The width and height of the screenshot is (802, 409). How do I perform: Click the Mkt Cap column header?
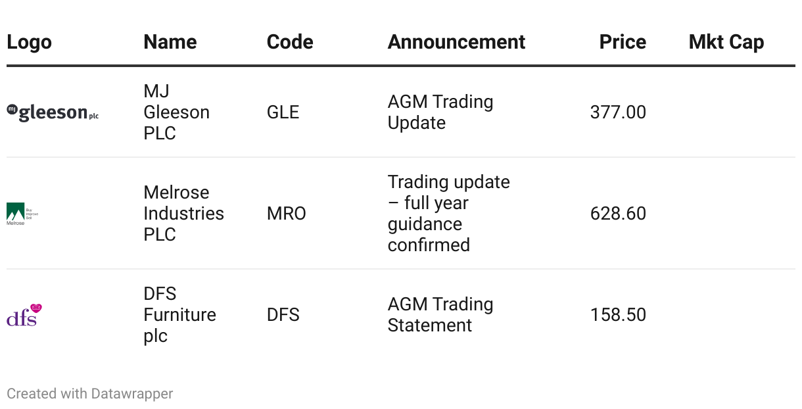click(726, 42)
